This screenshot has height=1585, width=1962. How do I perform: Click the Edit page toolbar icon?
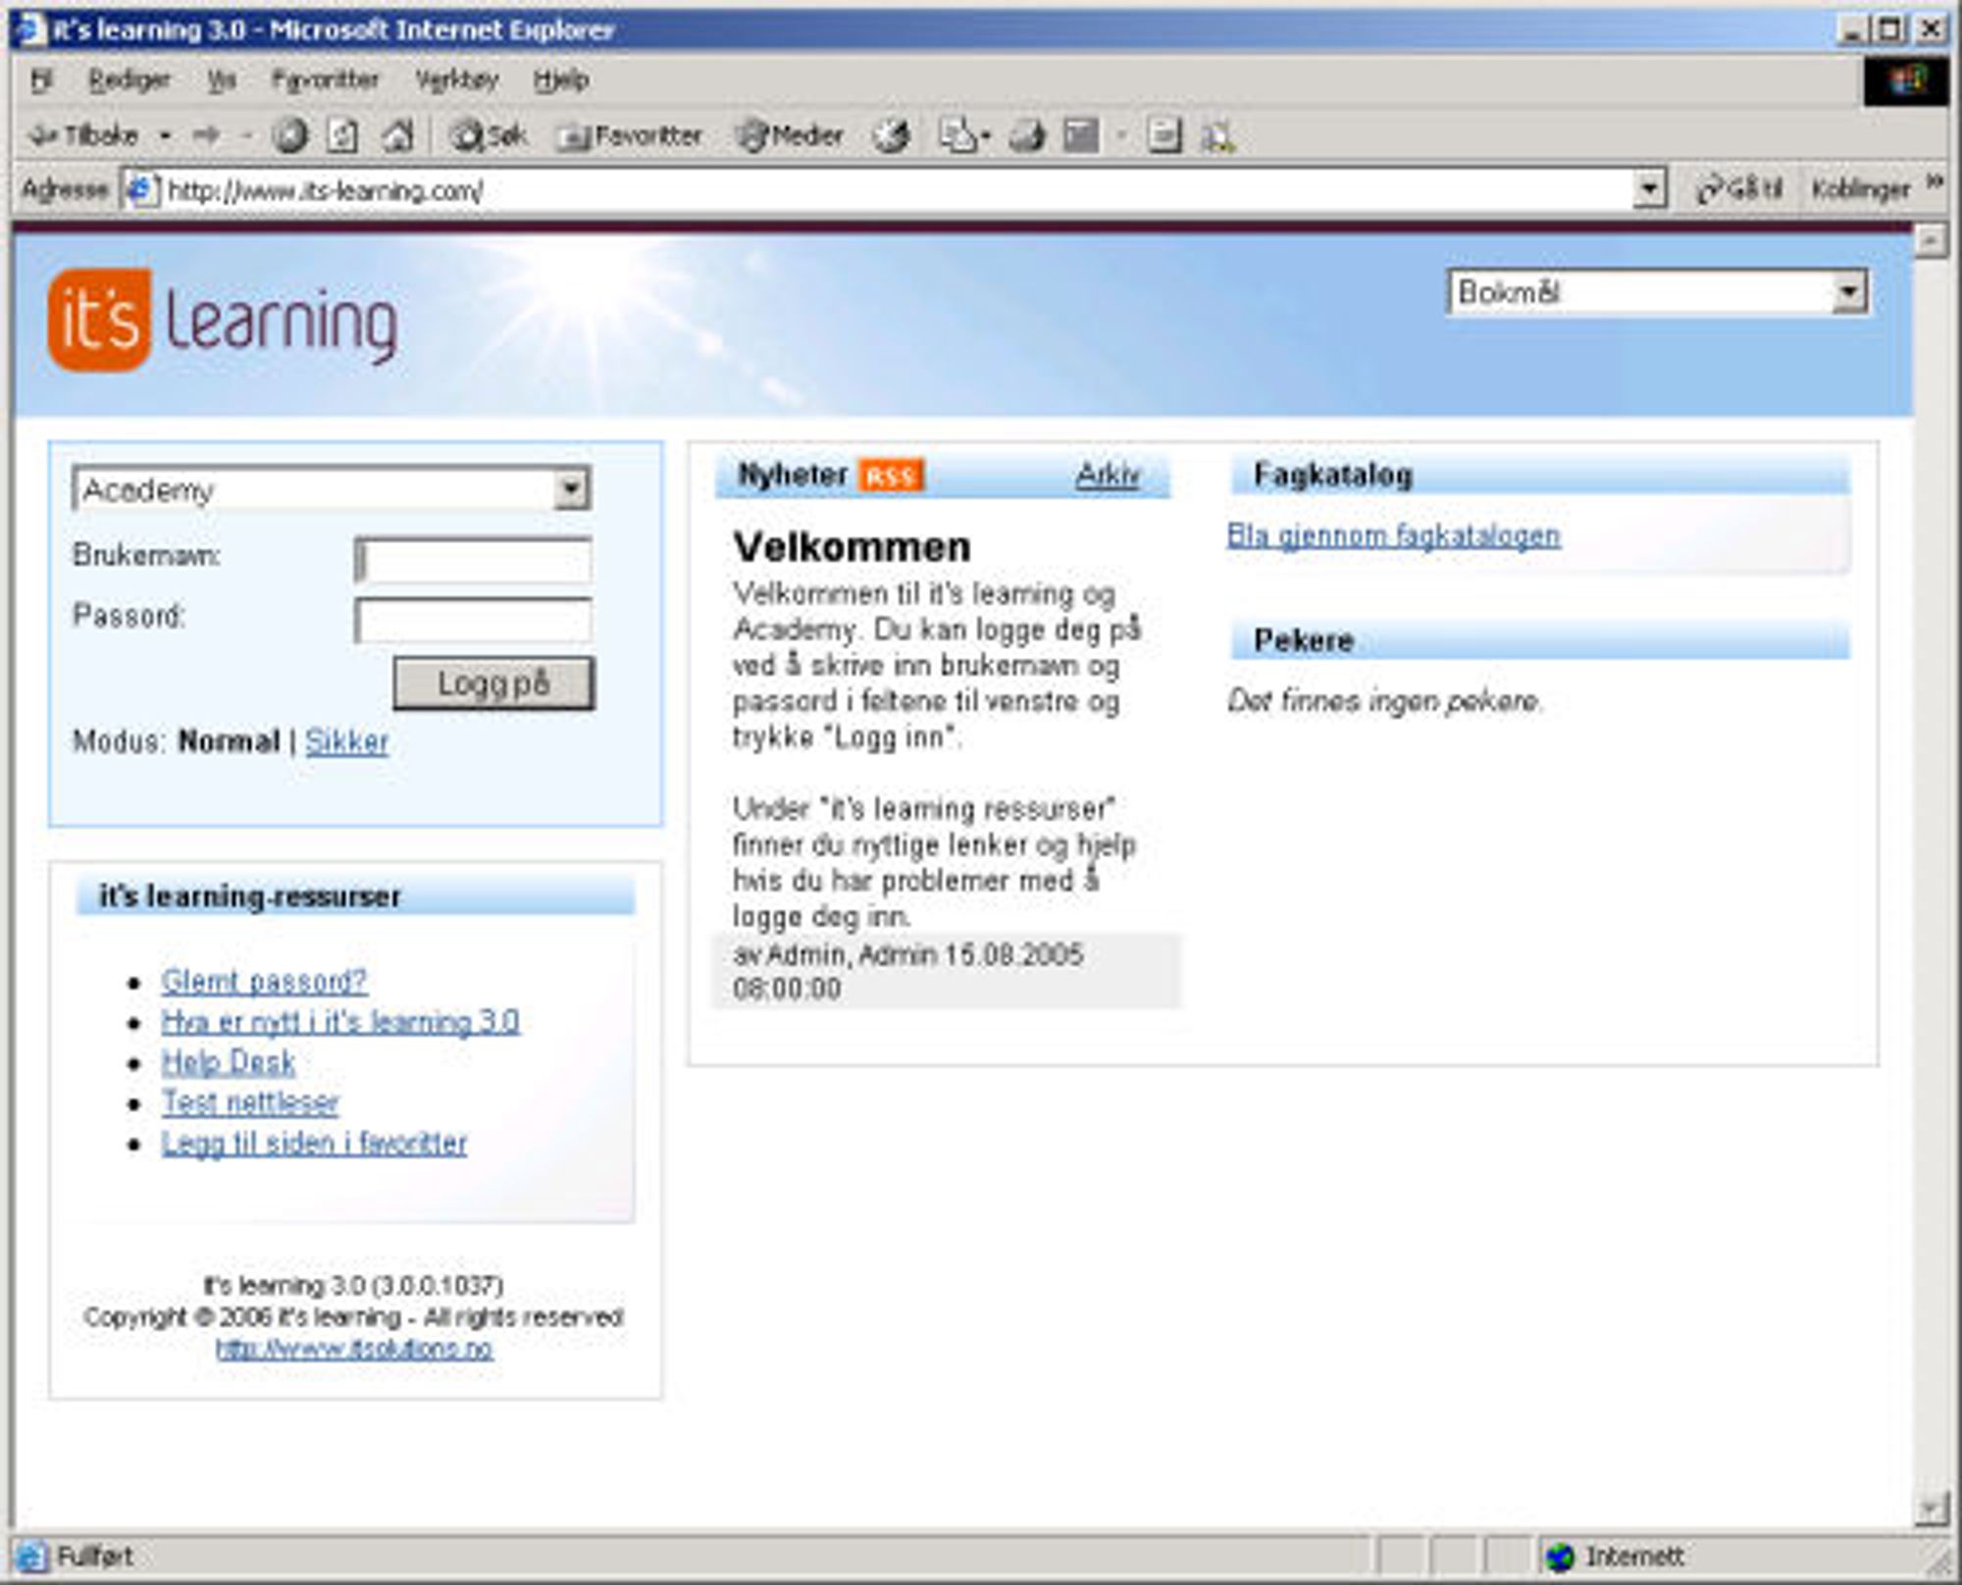[x=1081, y=135]
